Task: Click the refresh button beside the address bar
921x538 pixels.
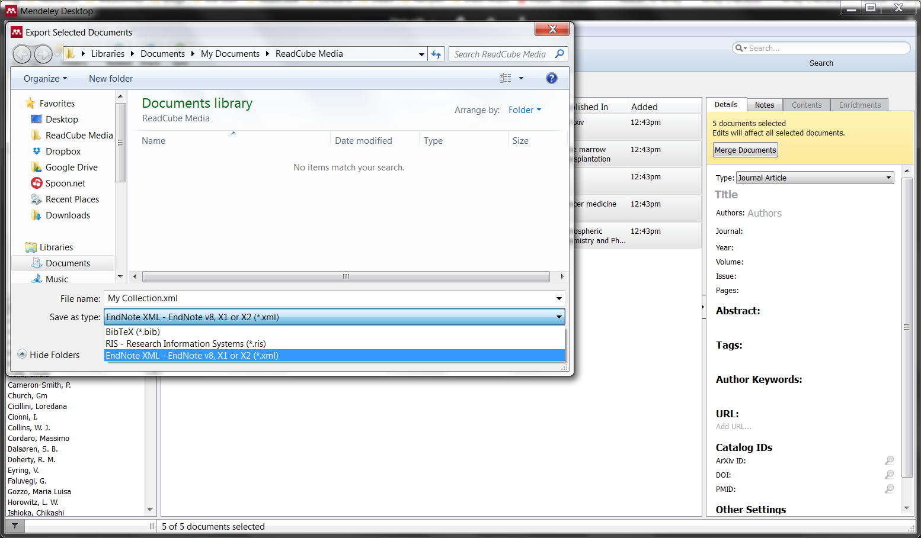Action: point(436,54)
